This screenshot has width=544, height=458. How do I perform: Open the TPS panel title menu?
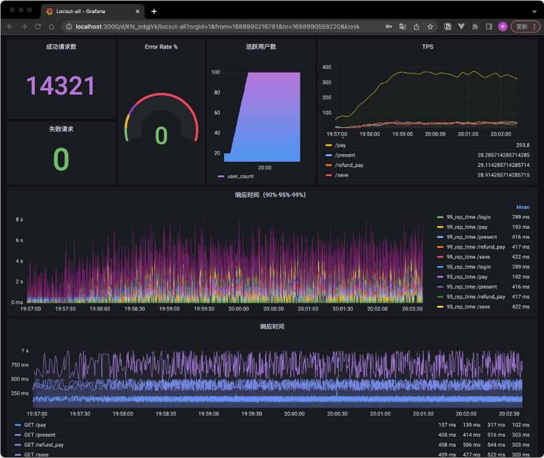click(x=427, y=47)
